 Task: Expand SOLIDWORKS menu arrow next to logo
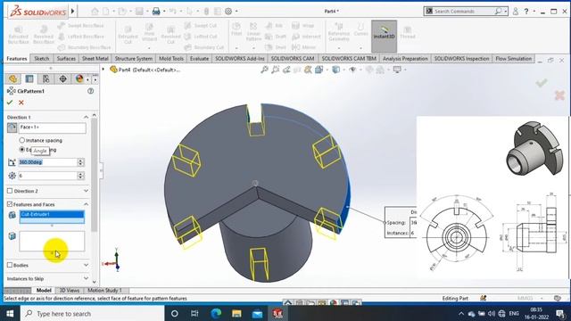73,12
